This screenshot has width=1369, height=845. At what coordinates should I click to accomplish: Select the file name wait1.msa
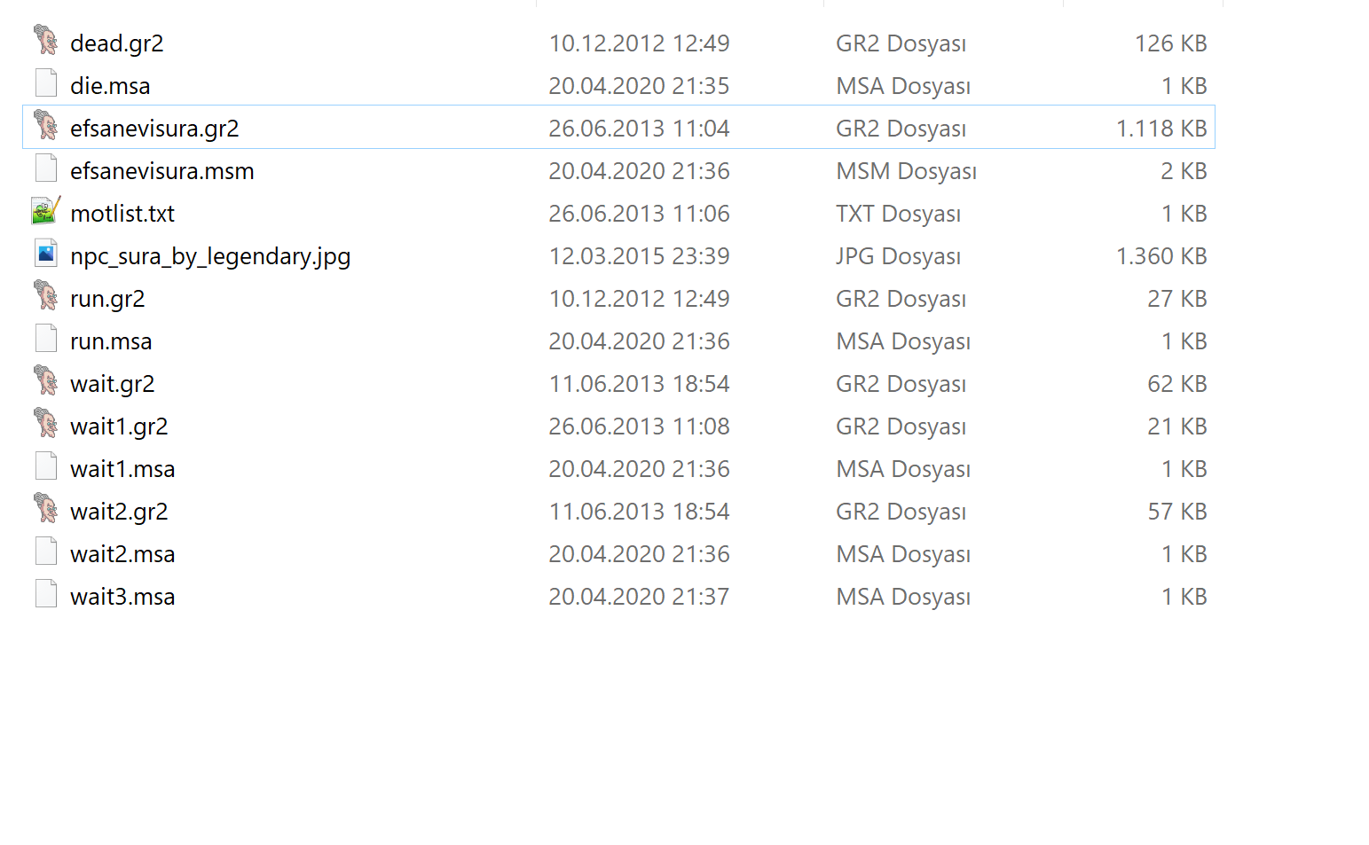point(122,469)
